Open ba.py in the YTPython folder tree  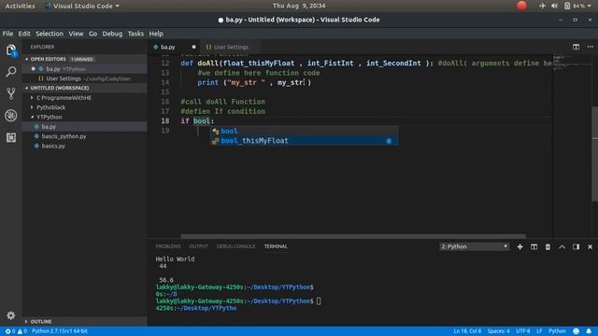tap(85, 127)
